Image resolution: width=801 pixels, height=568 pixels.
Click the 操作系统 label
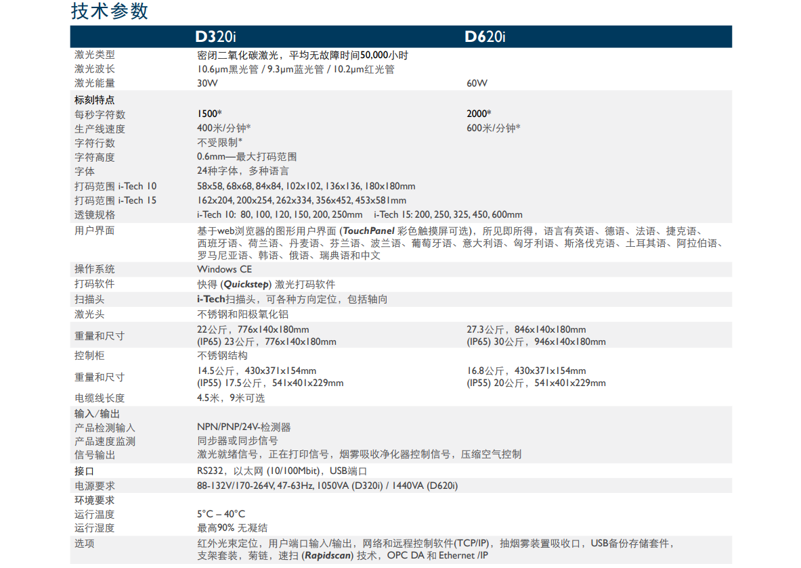tap(95, 269)
